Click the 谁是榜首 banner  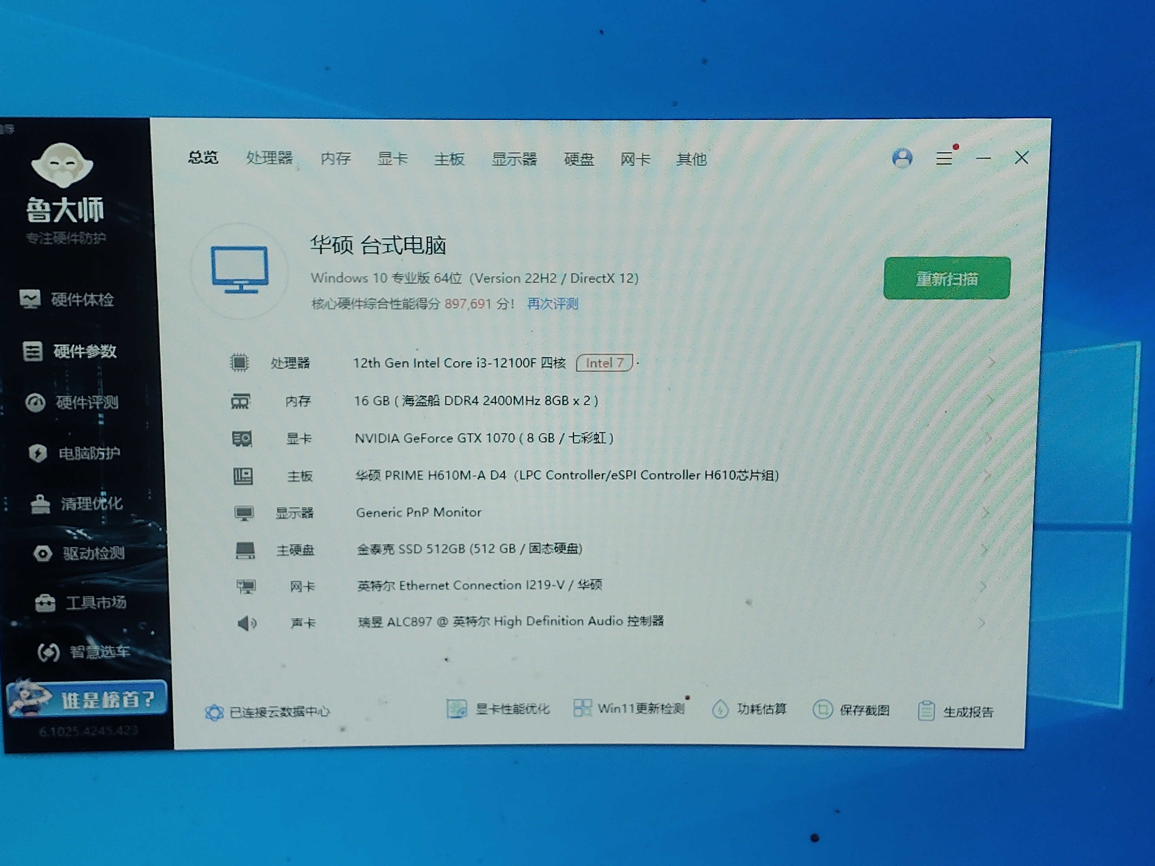pos(87,699)
